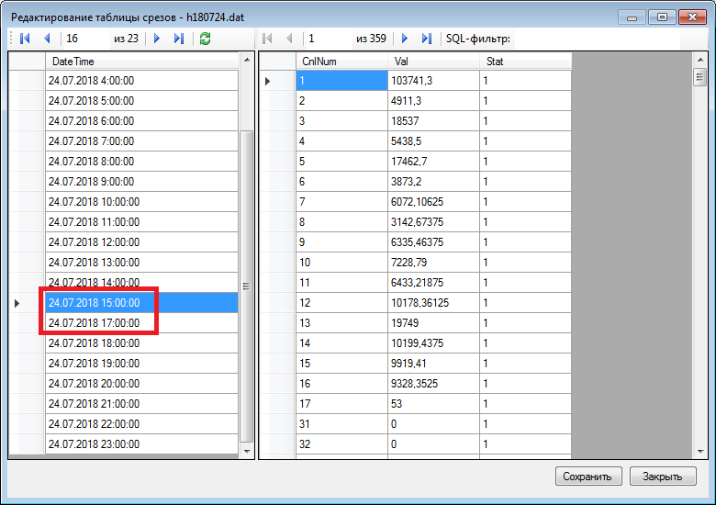Click the CnlNum column header
Screen dimensions: 716x505
point(341,62)
